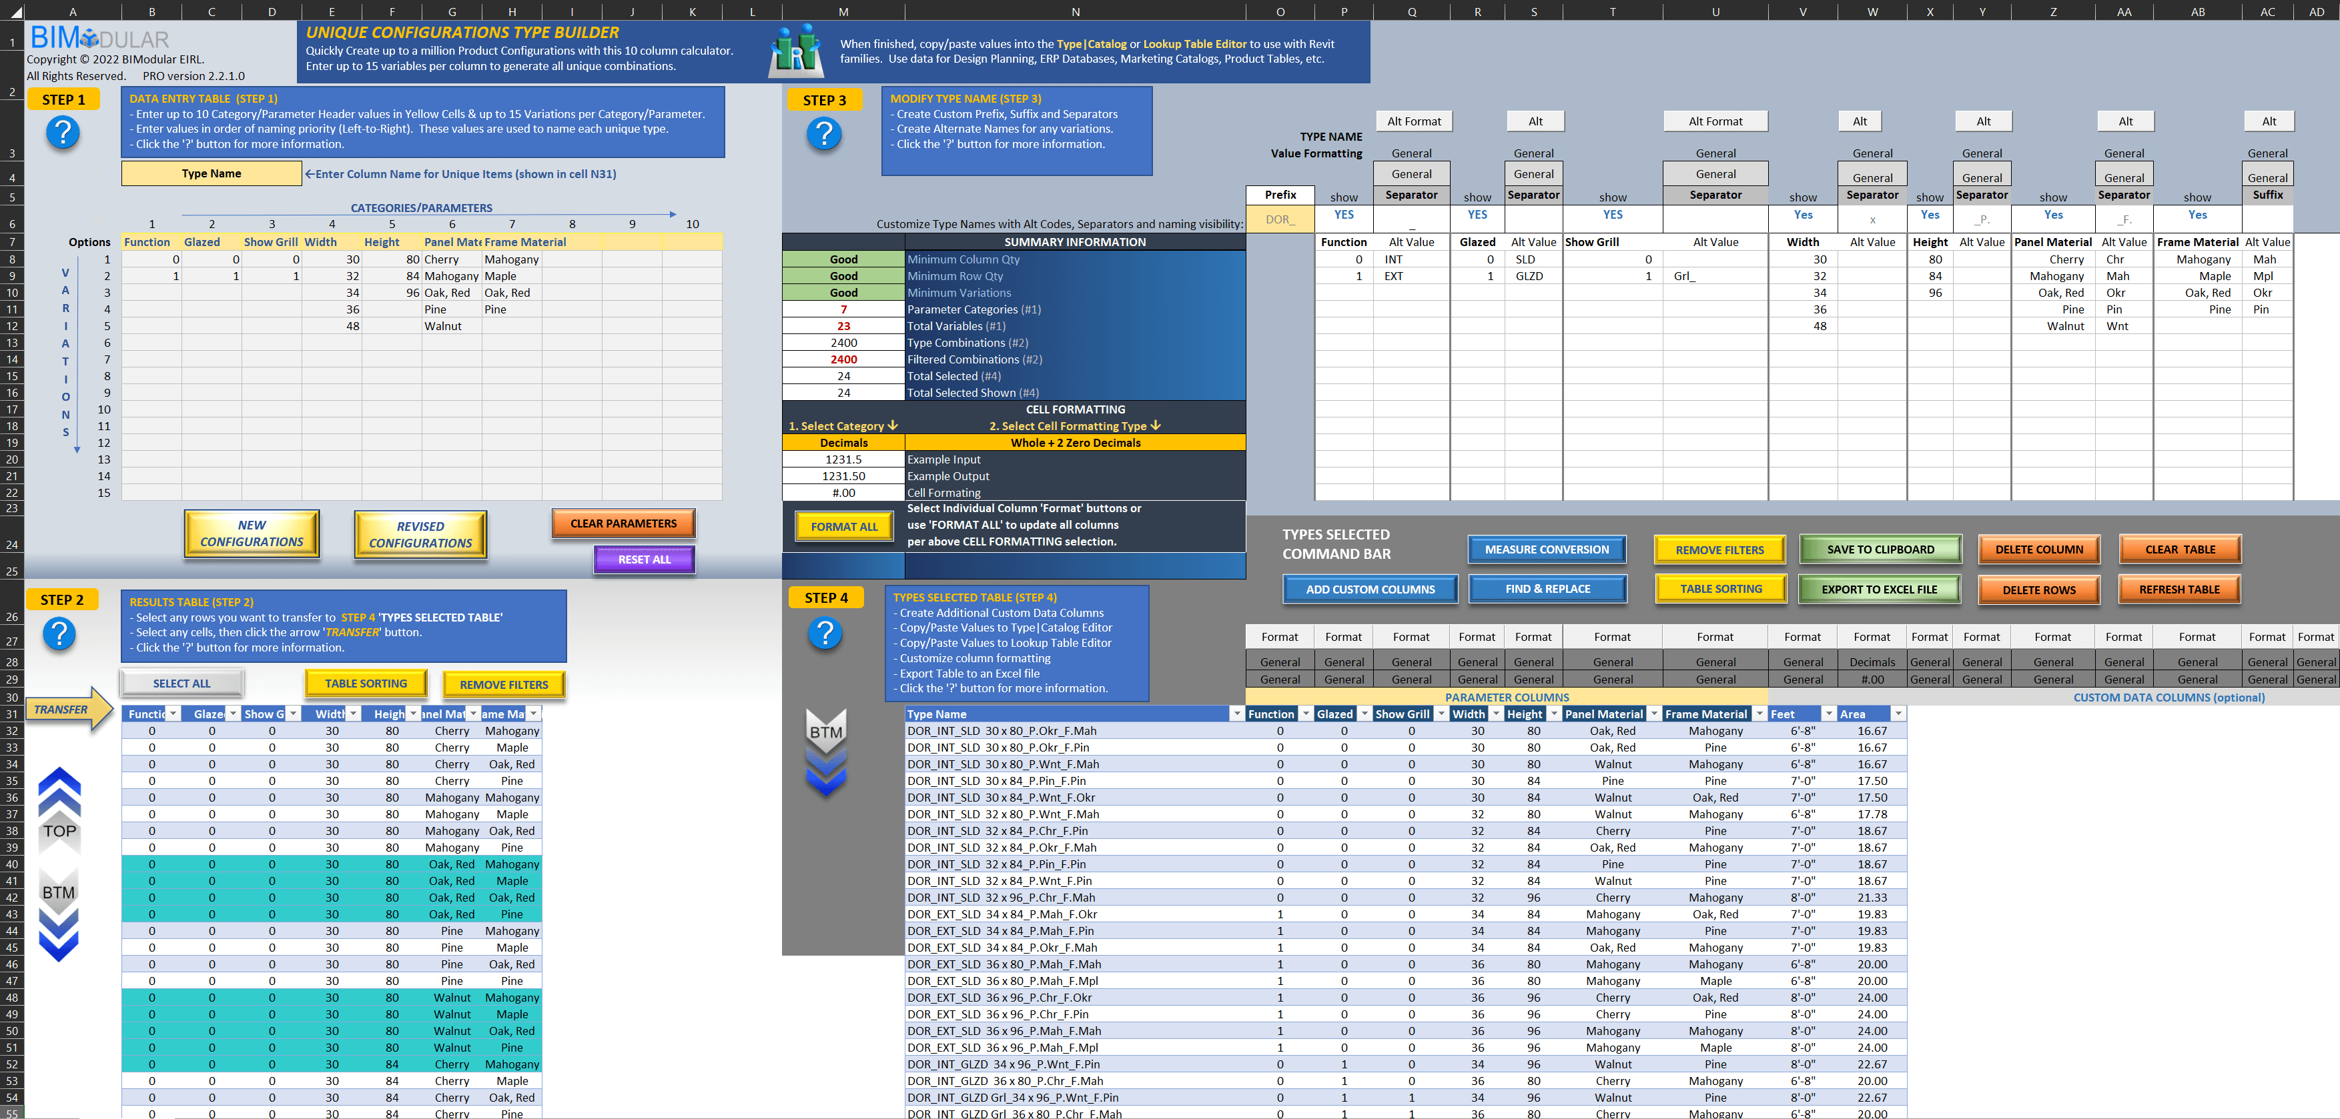Click the yellow Type Name input cell

point(212,173)
